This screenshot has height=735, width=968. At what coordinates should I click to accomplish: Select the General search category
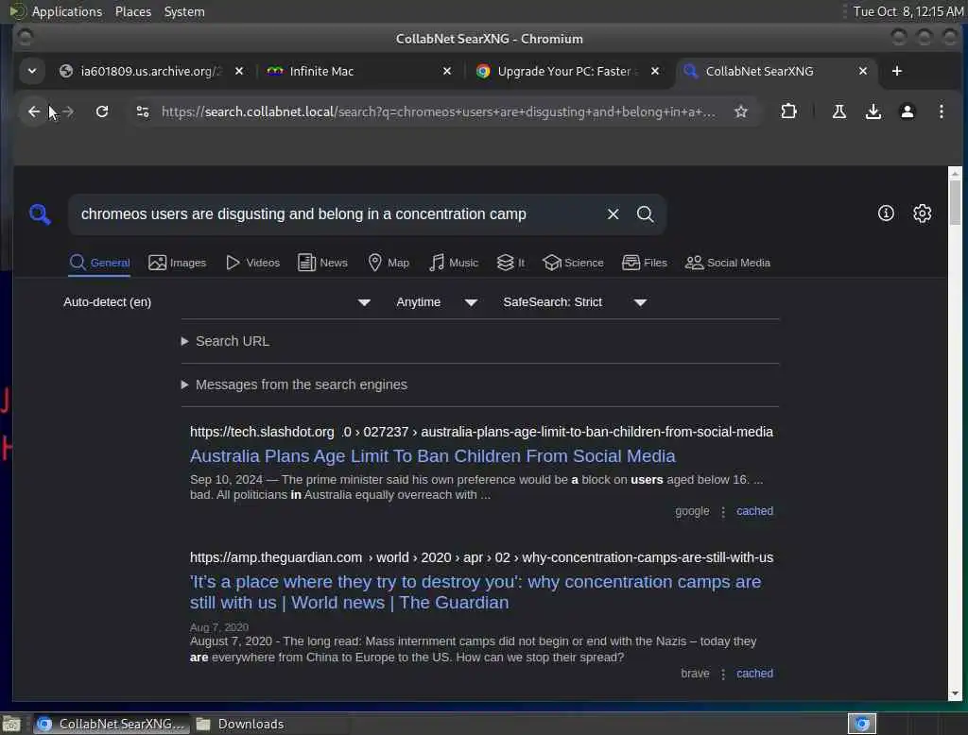coord(99,263)
